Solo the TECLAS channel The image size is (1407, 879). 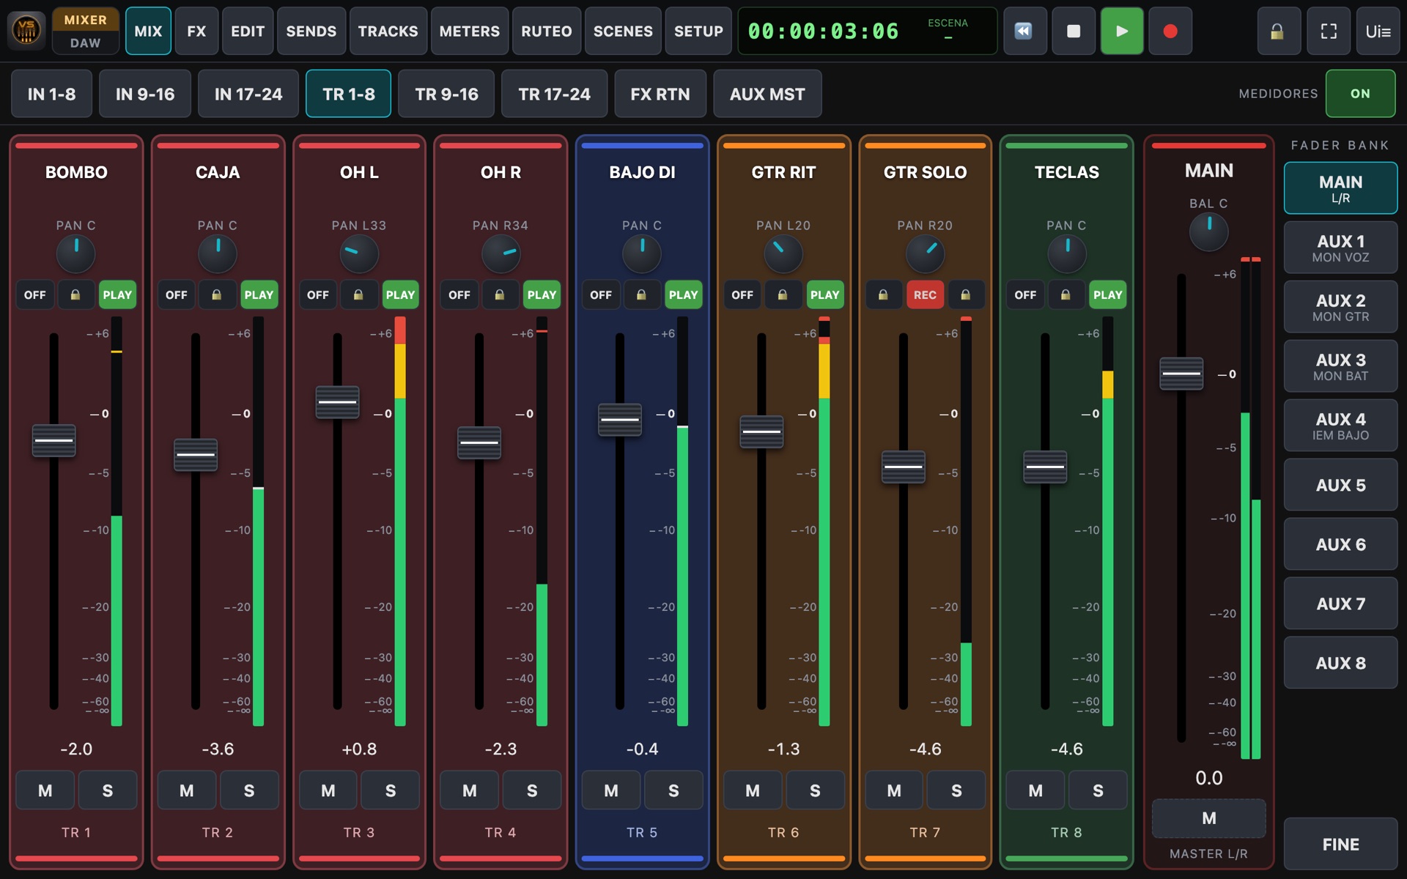pyautogui.click(x=1098, y=790)
